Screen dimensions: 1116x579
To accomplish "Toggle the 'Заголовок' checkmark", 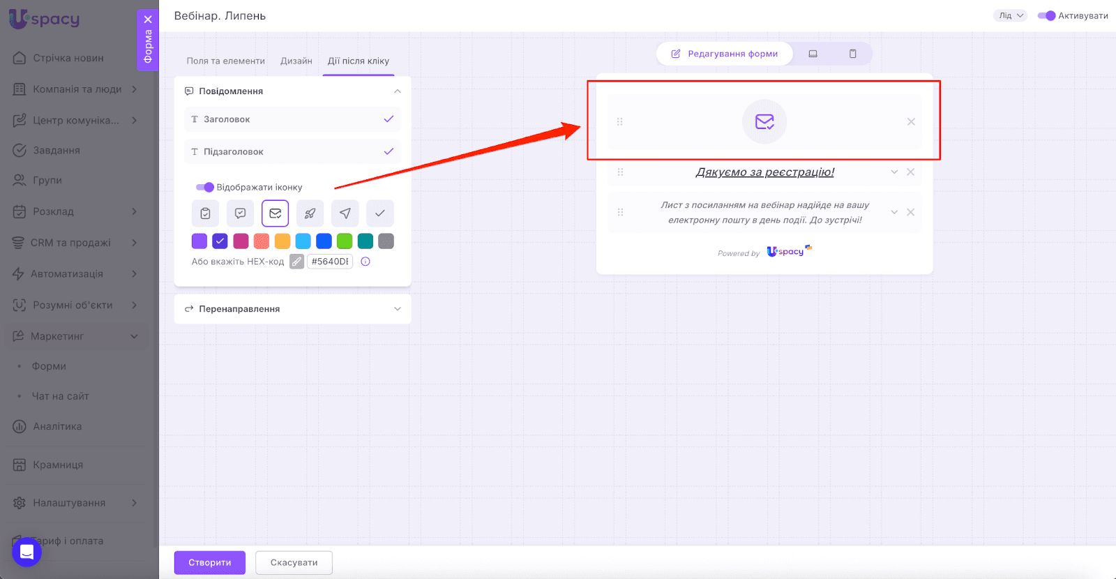I will (x=389, y=119).
